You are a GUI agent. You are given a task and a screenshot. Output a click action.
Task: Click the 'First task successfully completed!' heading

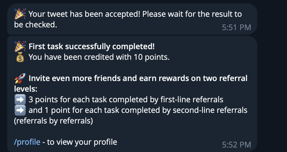click(91, 46)
